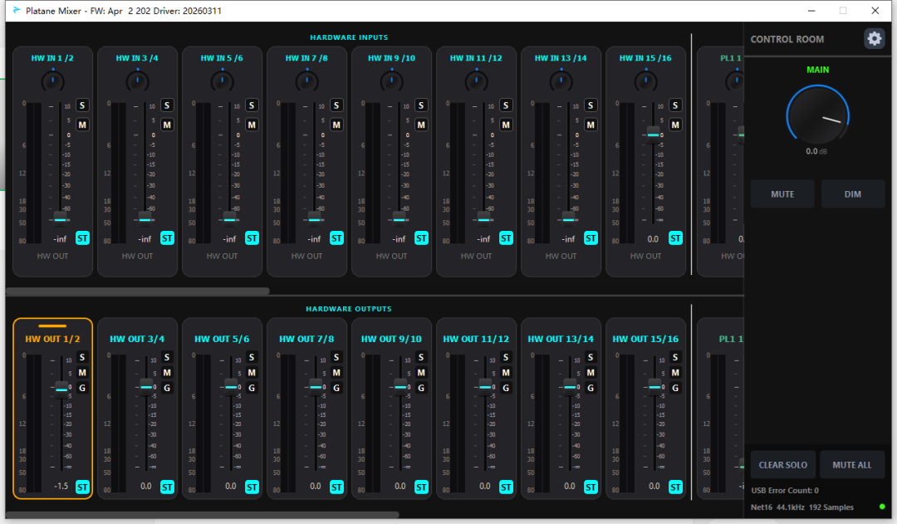Select the HW OUT 11/12 channel strip title
The image size is (897, 524).
tap(476, 339)
